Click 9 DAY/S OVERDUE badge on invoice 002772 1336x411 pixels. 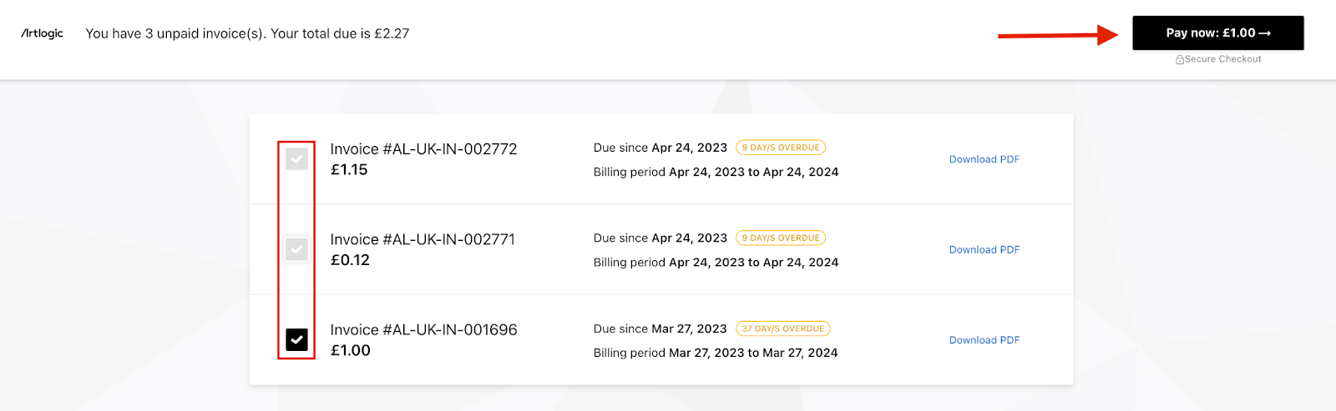tap(780, 148)
